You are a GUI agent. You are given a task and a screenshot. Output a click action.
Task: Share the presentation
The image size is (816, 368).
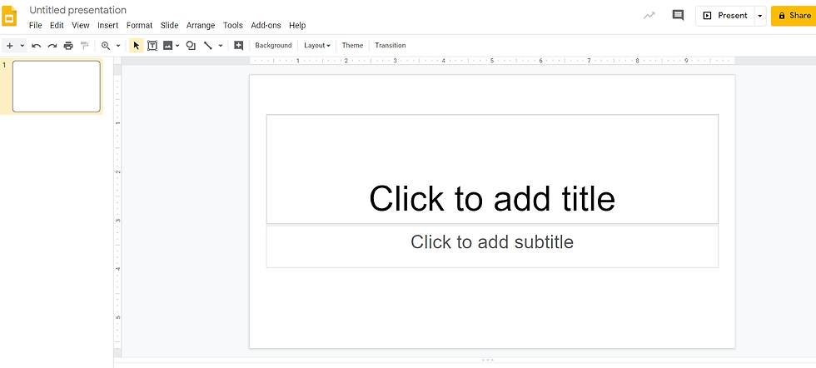794,16
